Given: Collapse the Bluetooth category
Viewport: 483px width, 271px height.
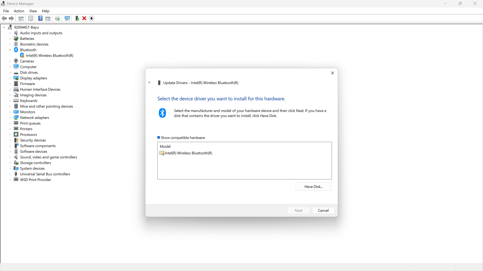Looking at the screenshot, I should 10,50.
